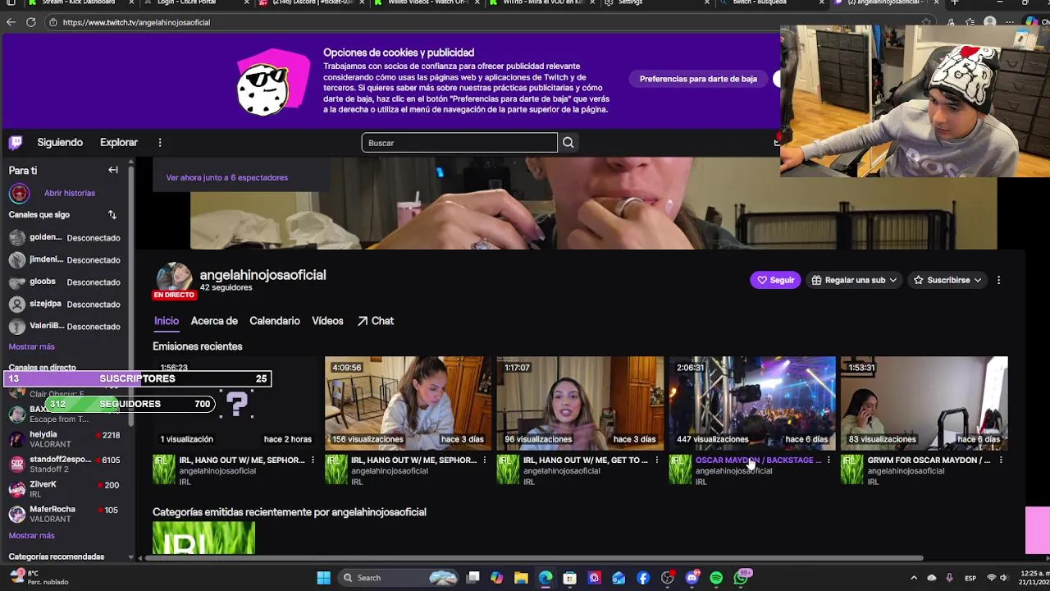This screenshot has width=1050, height=591.
Task: Open Explorar in top navigation
Action: click(119, 143)
